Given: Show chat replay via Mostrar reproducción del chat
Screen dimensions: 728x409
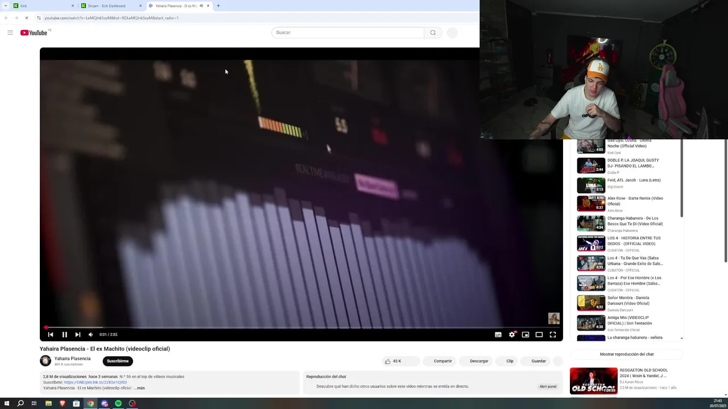Looking at the screenshot, I should 627,354.
